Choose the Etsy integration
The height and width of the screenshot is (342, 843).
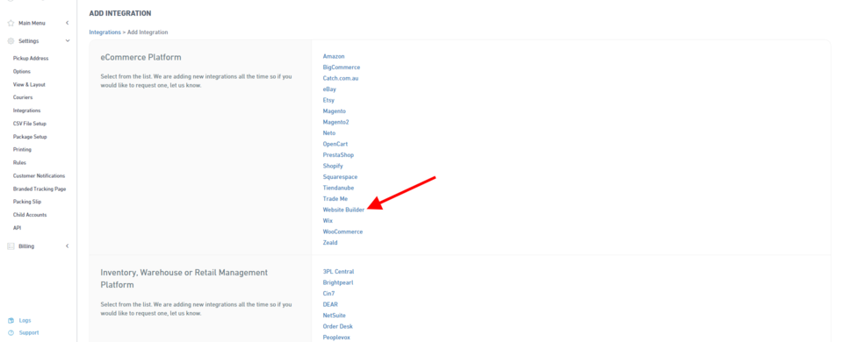pos(328,100)
